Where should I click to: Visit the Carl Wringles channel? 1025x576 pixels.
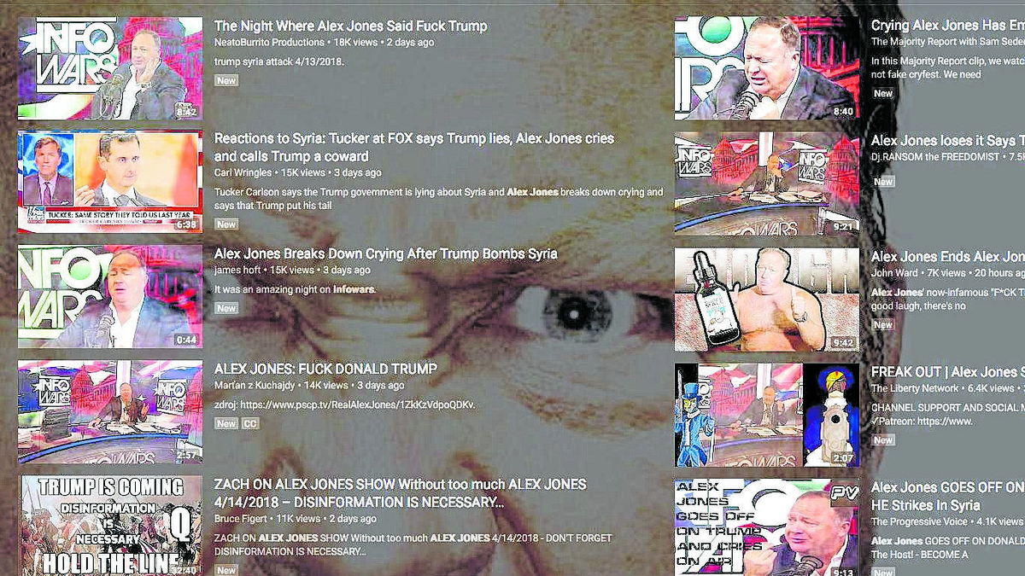pos(243,172)
